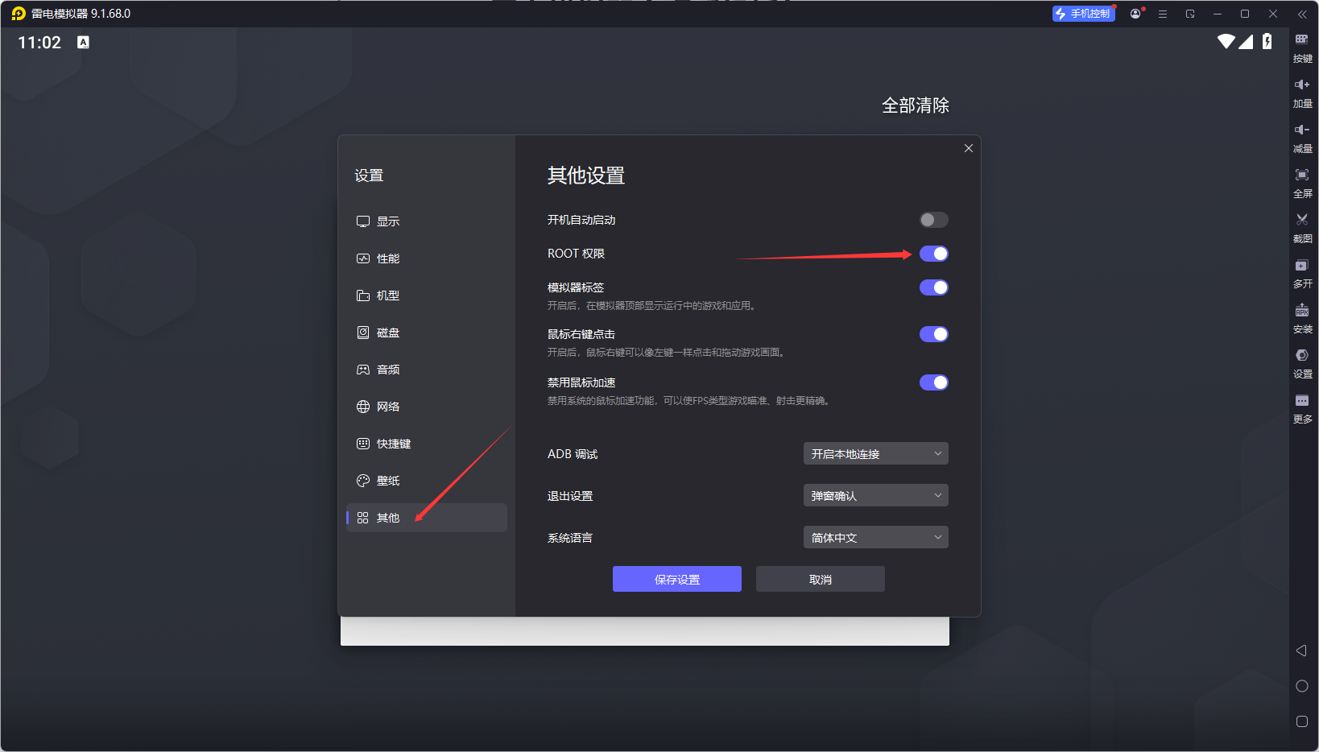
Task: Disable the 模拟器标签 switch
Action: click(x=934, y=287)
